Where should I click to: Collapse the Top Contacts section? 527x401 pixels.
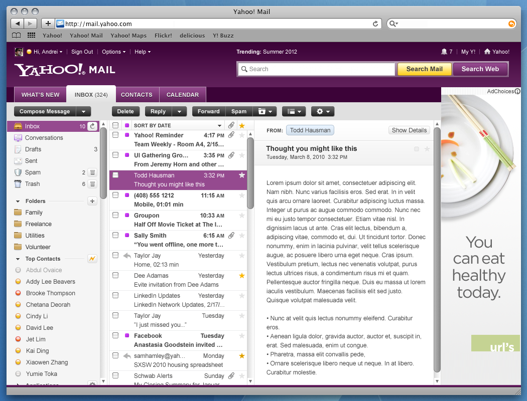coord(18,259)
